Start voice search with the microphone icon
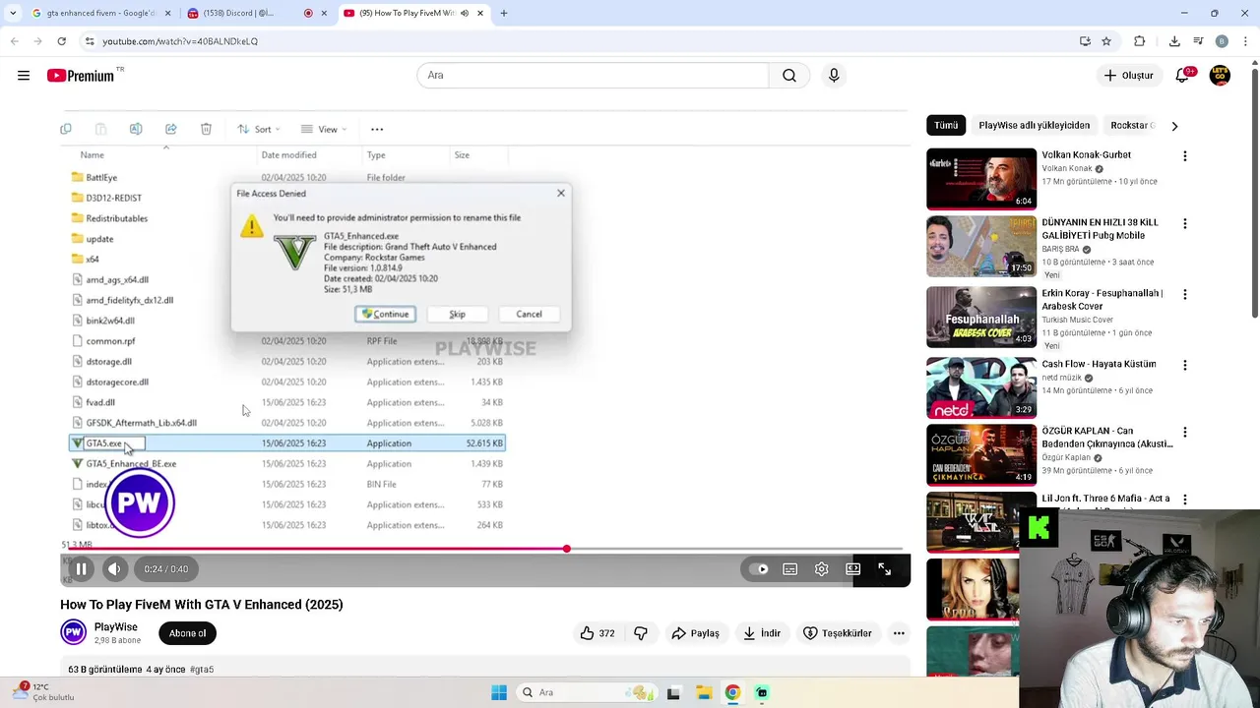This screenshot has height=708, width=1260. [x=834, y=76]
